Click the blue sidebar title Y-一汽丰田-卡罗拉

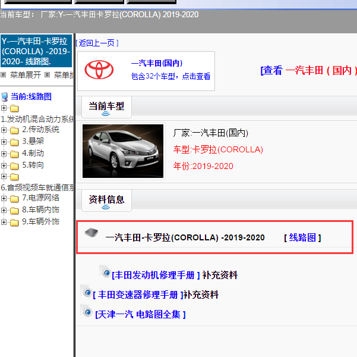[x=36, y=51]
